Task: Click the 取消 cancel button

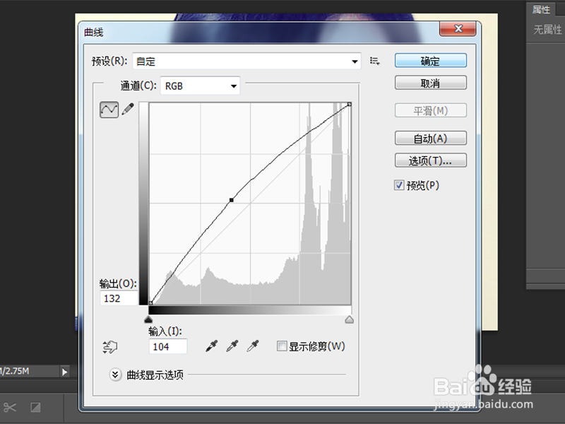Action: [x=431, y=83]
